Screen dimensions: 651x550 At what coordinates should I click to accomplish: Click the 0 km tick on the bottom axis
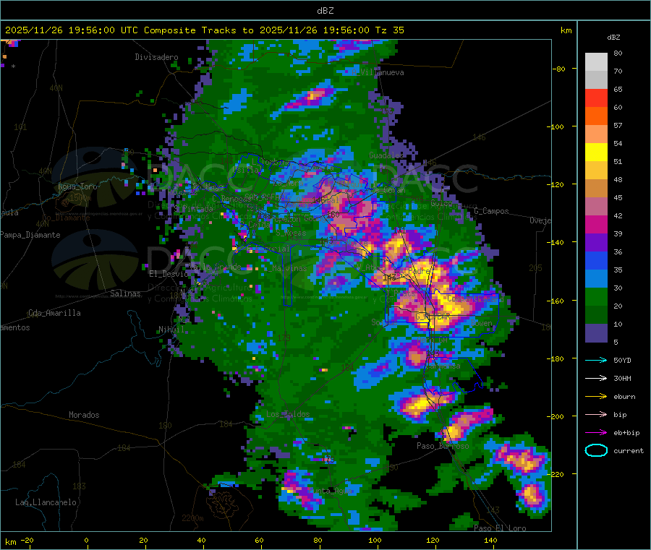tap(86, 541)
